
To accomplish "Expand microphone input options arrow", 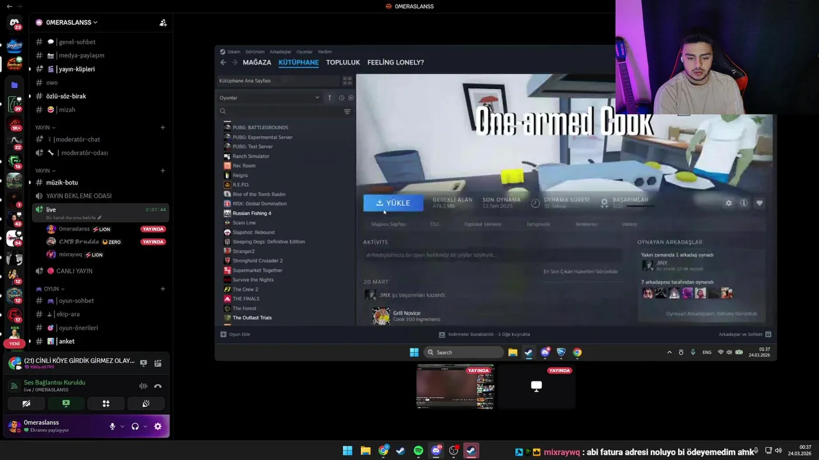I will 122,426.
